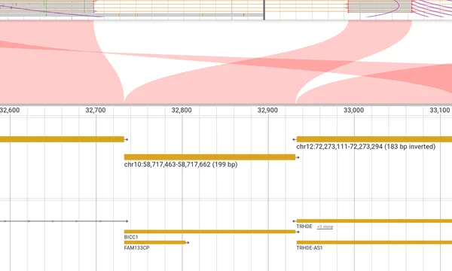Select the BICC1 gene bar
452x271 pixels.
(210, 232)
